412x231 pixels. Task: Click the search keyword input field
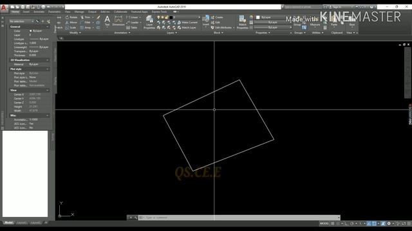(303, 7)
